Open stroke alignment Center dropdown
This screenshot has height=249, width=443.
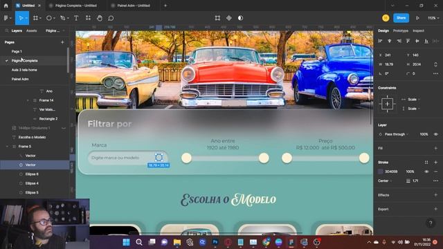385,181
